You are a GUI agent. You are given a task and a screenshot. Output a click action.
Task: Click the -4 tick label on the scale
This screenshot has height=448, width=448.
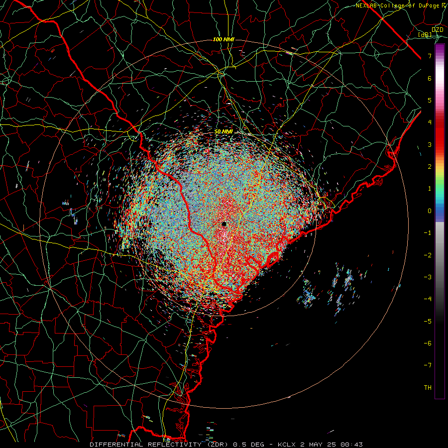pyautogui.click(x=428, y=299)
